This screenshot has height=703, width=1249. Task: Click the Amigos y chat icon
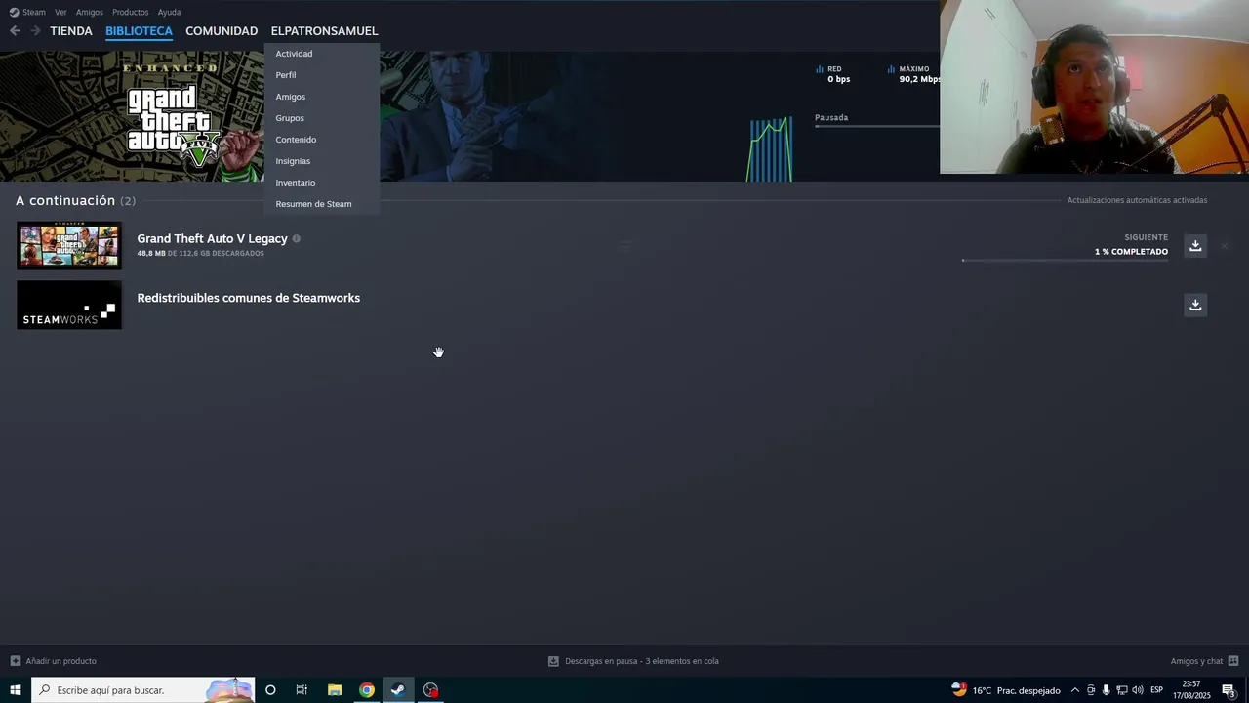click(1233, 661)
